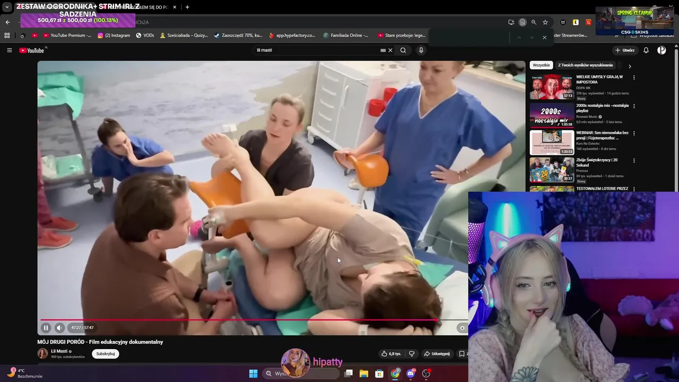The image size is (679, 382).
Task: Select the 'Z Twoich wyników wyszukiwania' chip
Action: click(585, 65)
